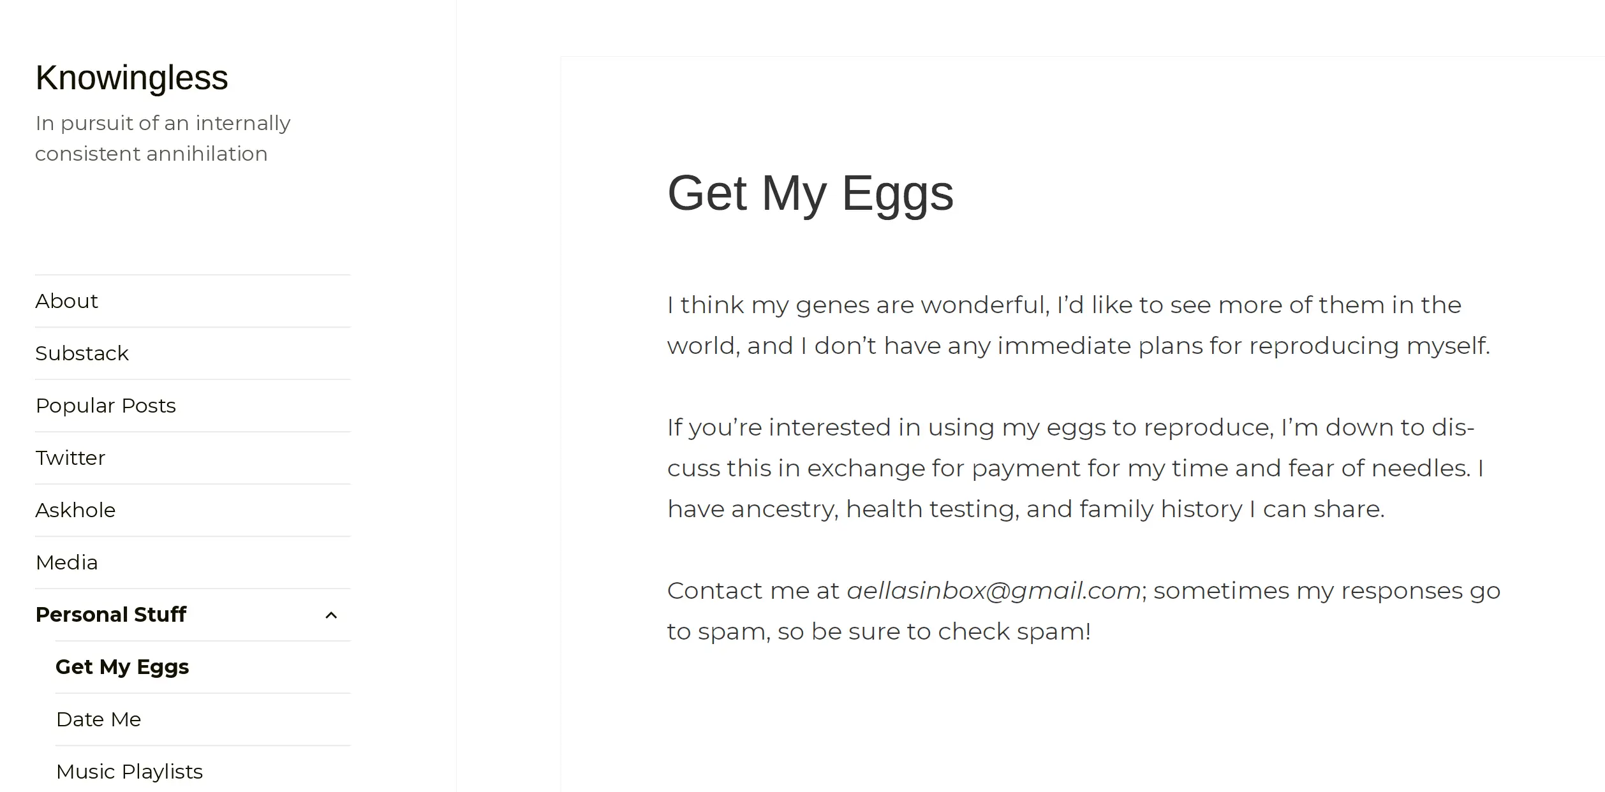Image resolution: width=1605 pixels, height=792 pixels.
Task: Visit the Twitter menu link
Action: (70, 458)
